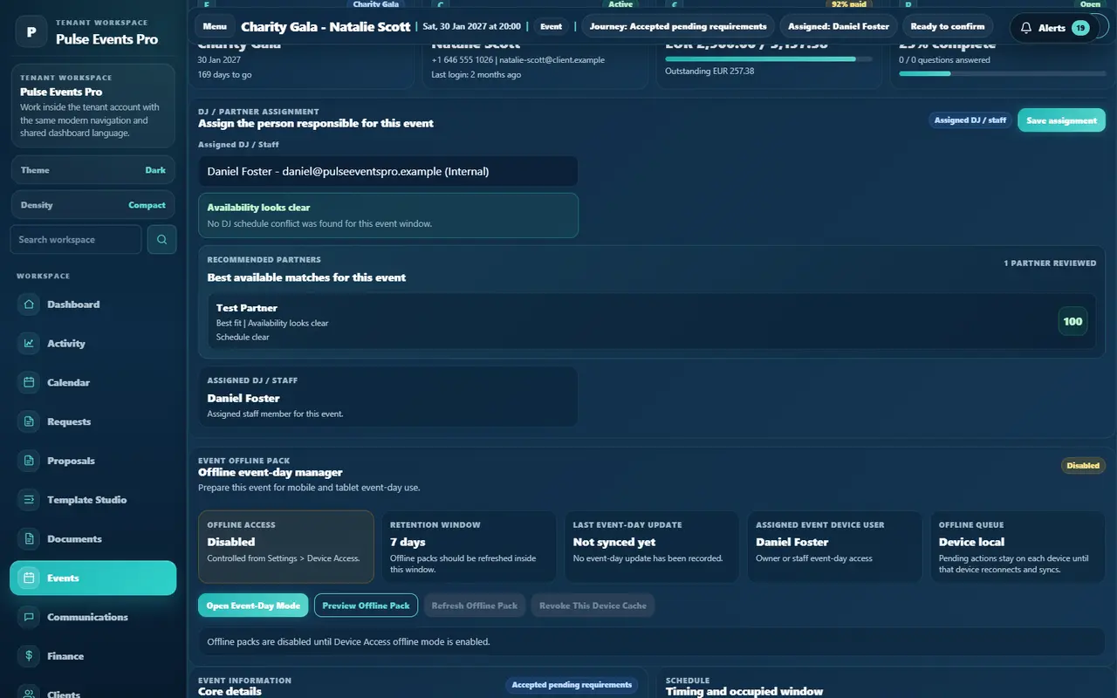Click the Template Studio icon

coord(29,500)
